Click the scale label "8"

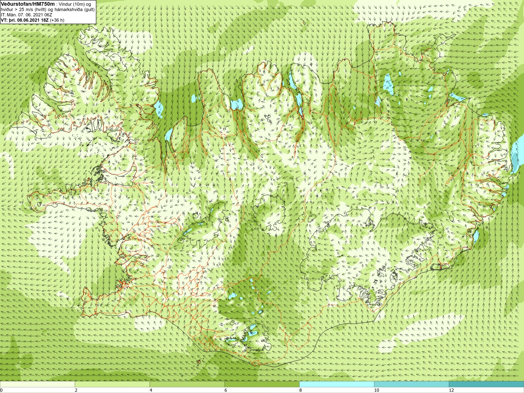(x=301, y=390)
